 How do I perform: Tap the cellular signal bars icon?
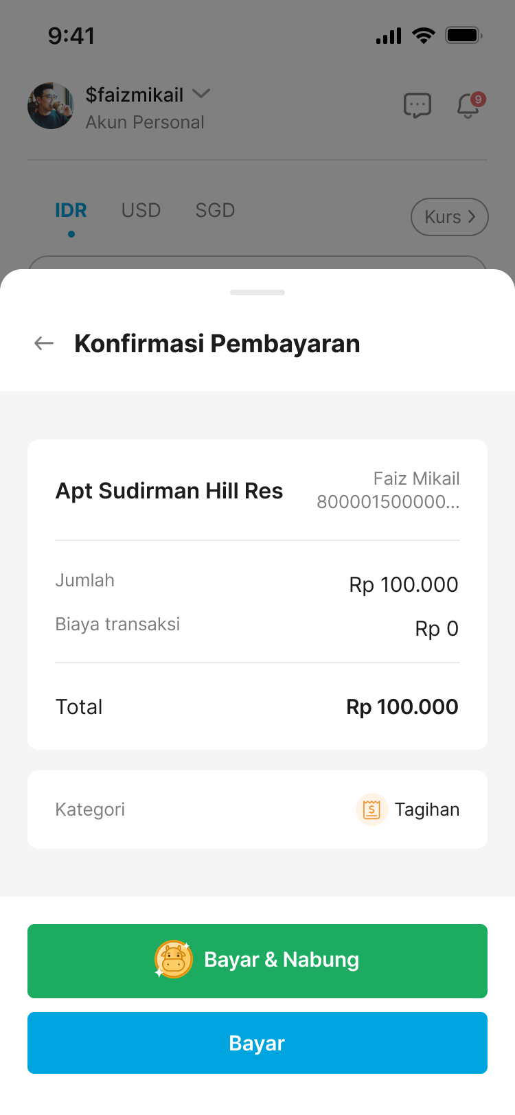click(389, 36)
